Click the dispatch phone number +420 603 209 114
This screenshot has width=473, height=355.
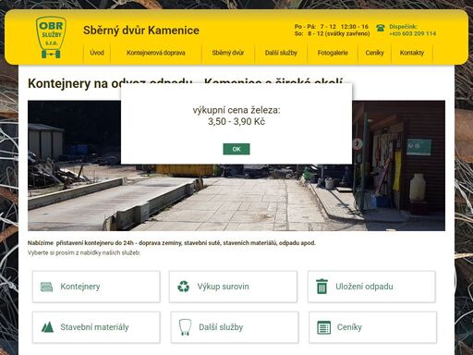(x=413, y=34)
